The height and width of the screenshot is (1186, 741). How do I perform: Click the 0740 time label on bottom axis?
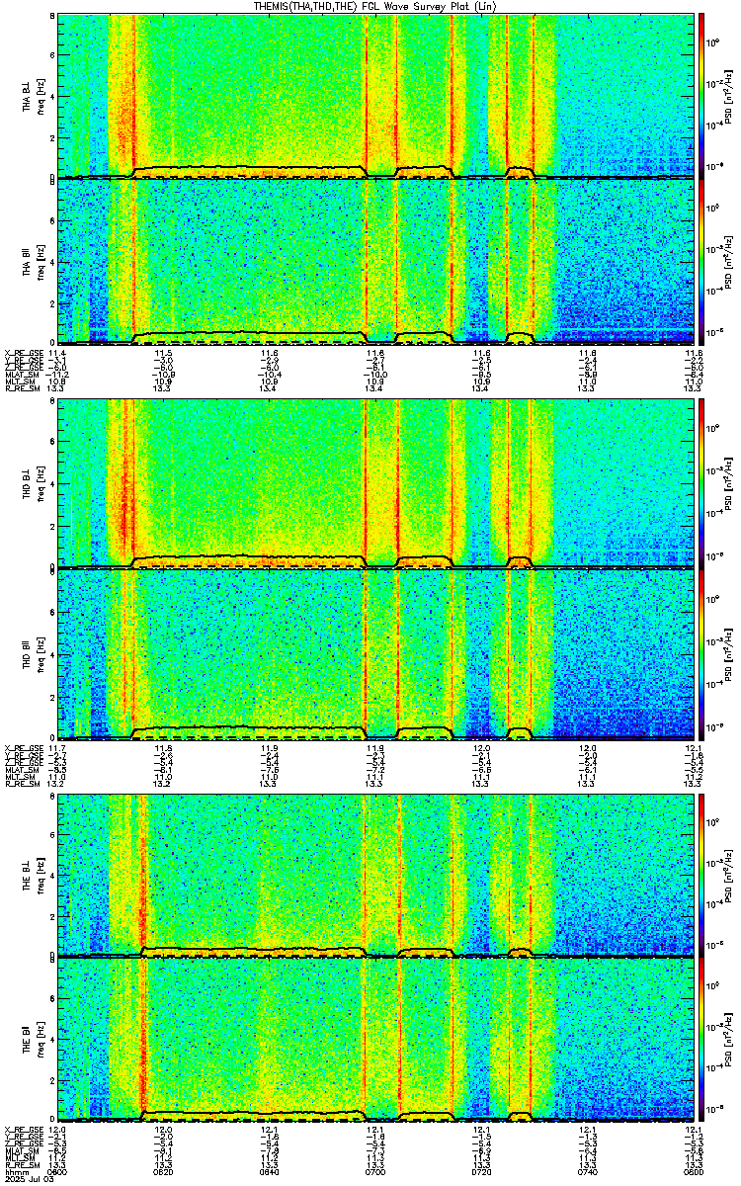pos(588,1170)
